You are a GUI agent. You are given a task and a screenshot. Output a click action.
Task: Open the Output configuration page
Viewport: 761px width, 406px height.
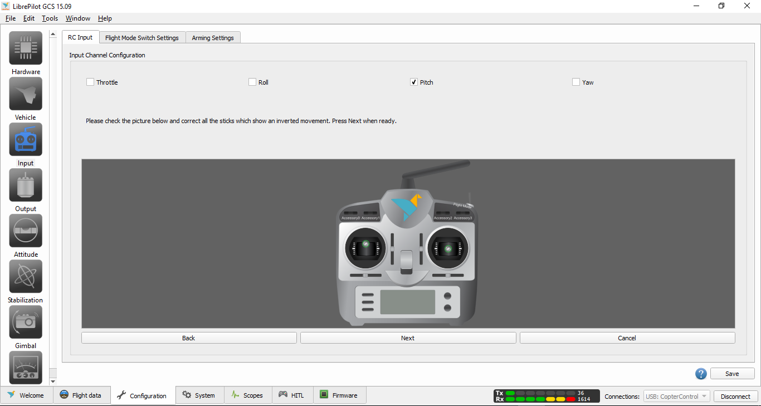tap(25, 185)
